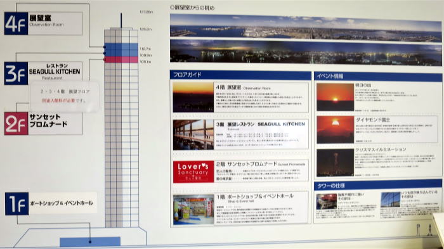Viewport: 444px width, 249px height.
Task: Select the 3F Seagull Kitchen floor badge
Action: [16, 73]
